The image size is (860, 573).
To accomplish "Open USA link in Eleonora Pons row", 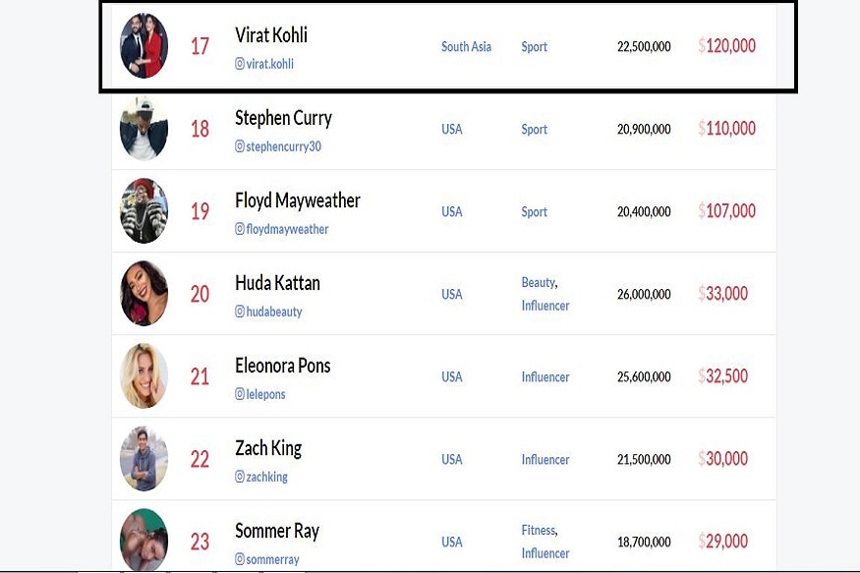I will 452,376.
